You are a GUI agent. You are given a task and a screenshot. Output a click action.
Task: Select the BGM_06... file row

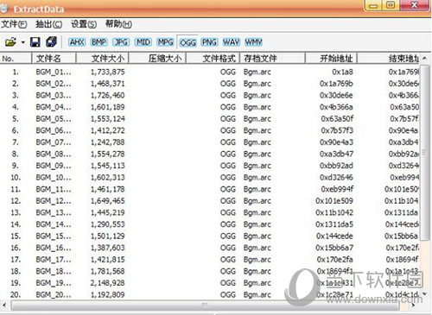click(210, 130)
